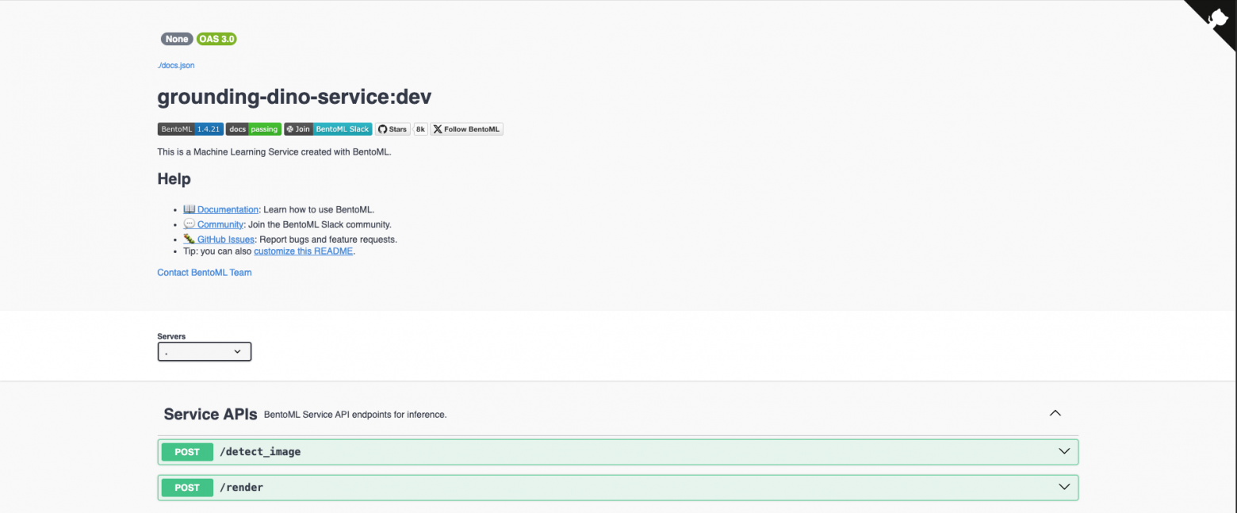The width and height of the screenshot is (1237, 513).
Task: Click Contact BentoML Team
Action: [x=204, y=272]
